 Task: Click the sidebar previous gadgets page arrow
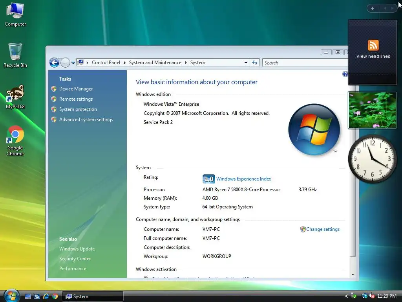(385, 8)
